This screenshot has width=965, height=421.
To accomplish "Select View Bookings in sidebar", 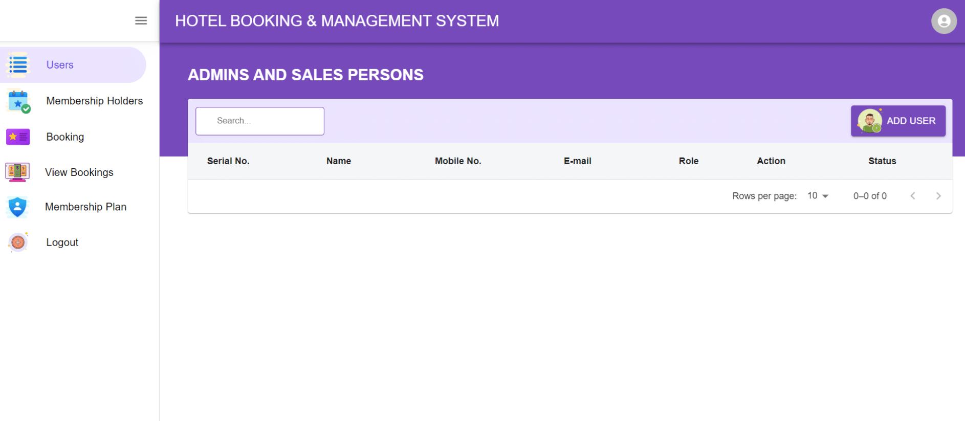I will point(79,172).
